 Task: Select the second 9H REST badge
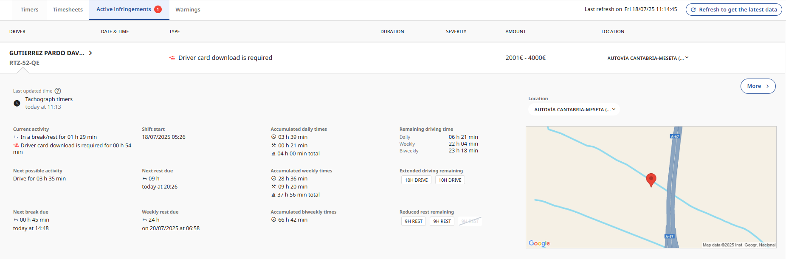pyautogui.click(x=442, y=221)
